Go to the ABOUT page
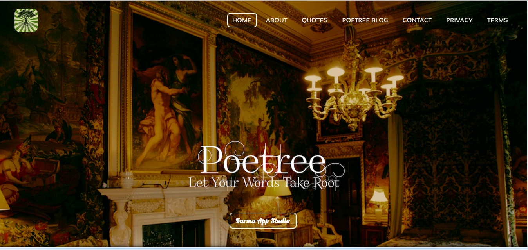 277,20
